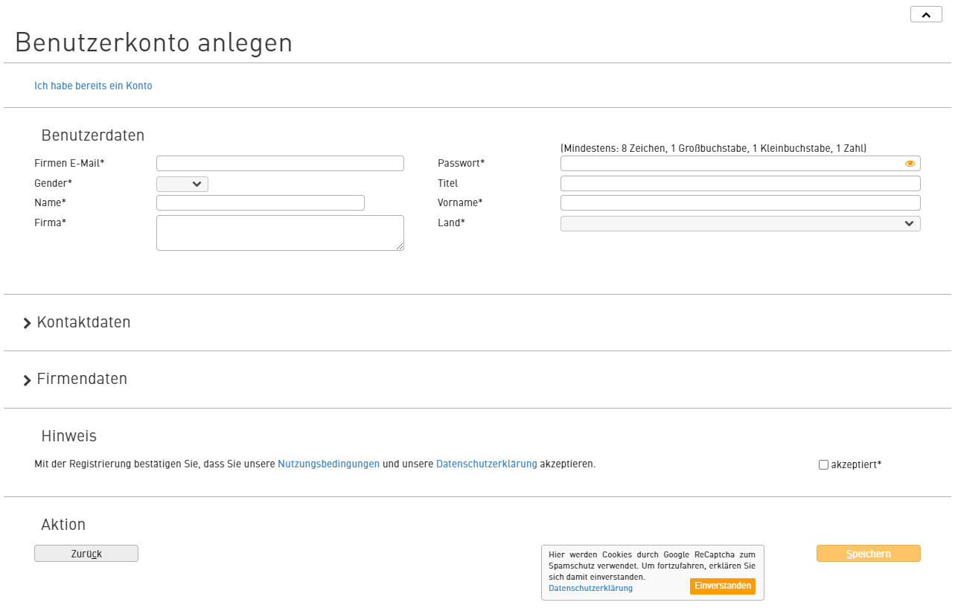Click the Zurück button

point(86,554)
